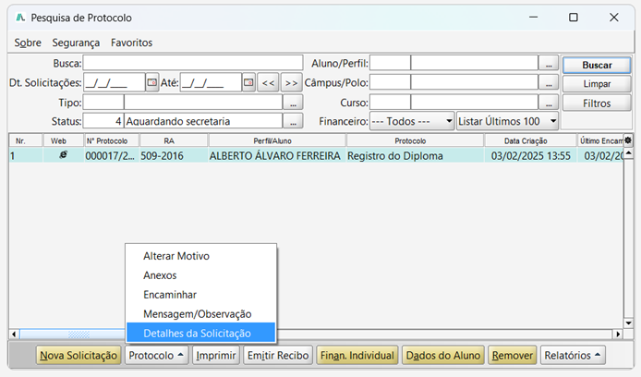Click the Dt. Solicitações date field
Viewport: 641px width, 377px height.
[114, 82]
